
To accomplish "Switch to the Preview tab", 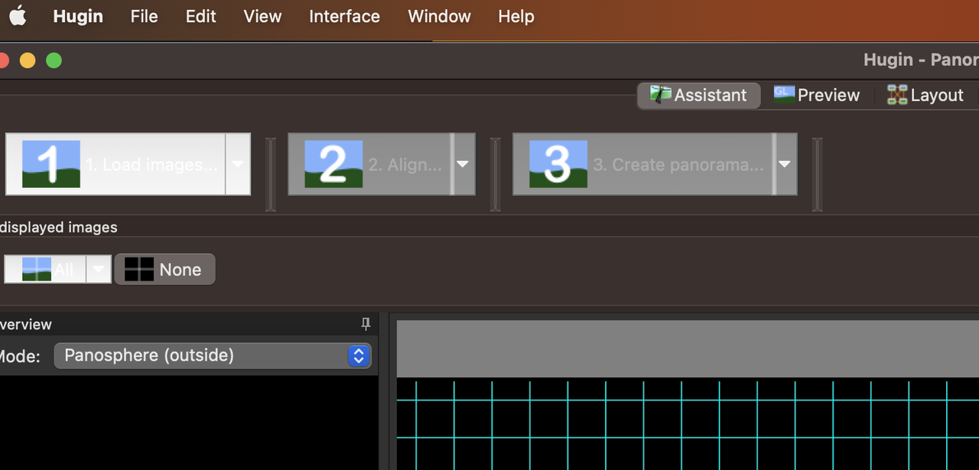I will [817, 96].
